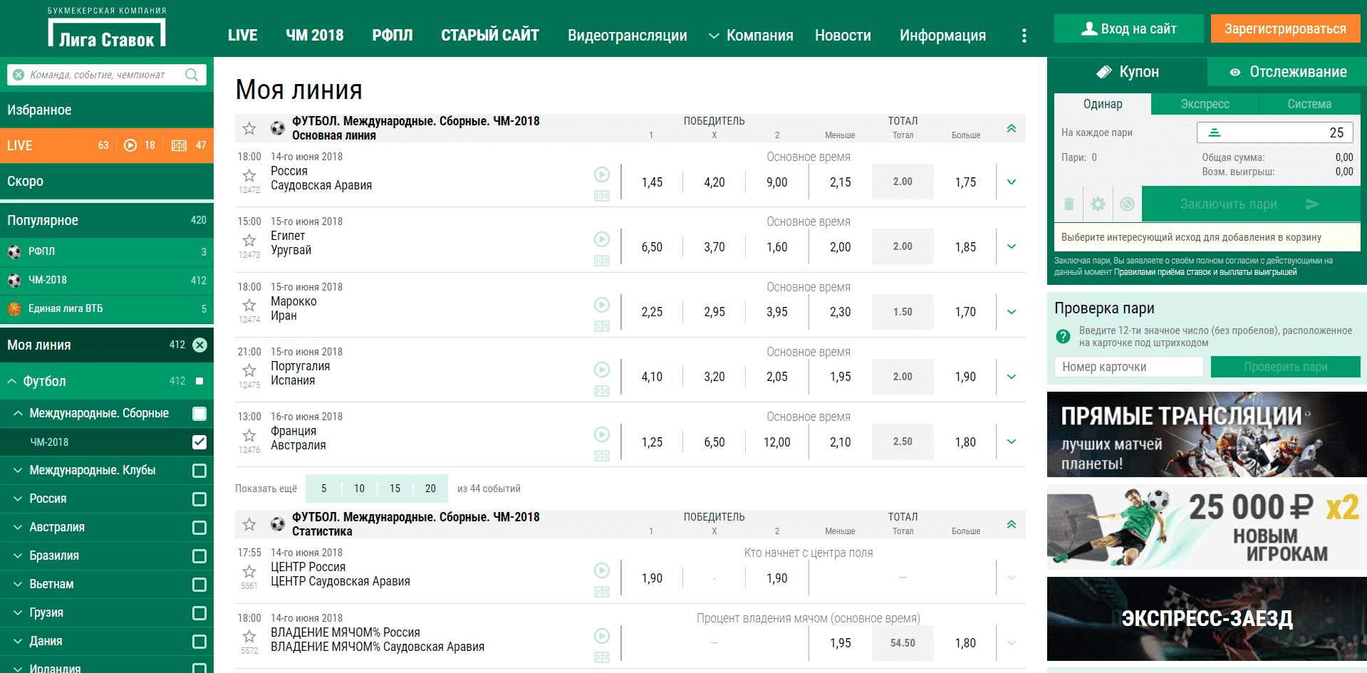Switch to the Система coupon tab

(x=1309, y=104)
